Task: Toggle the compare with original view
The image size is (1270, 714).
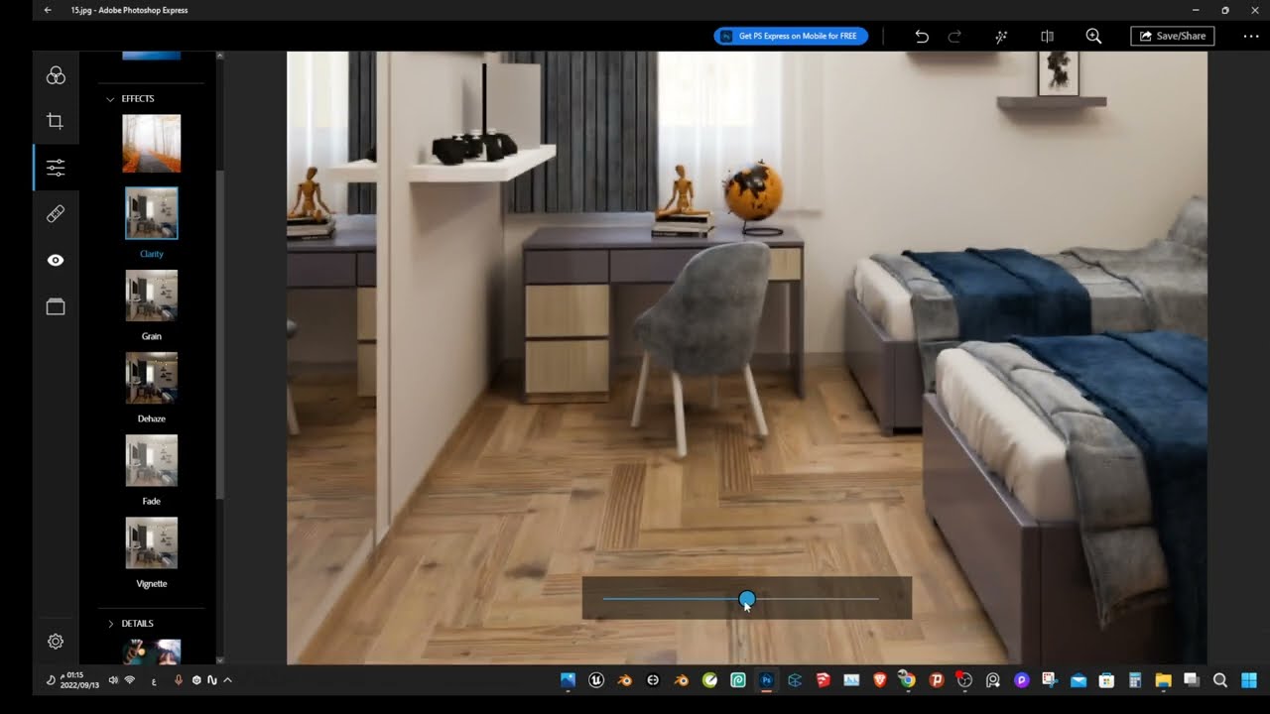Action: click(x=1047, y=36)
